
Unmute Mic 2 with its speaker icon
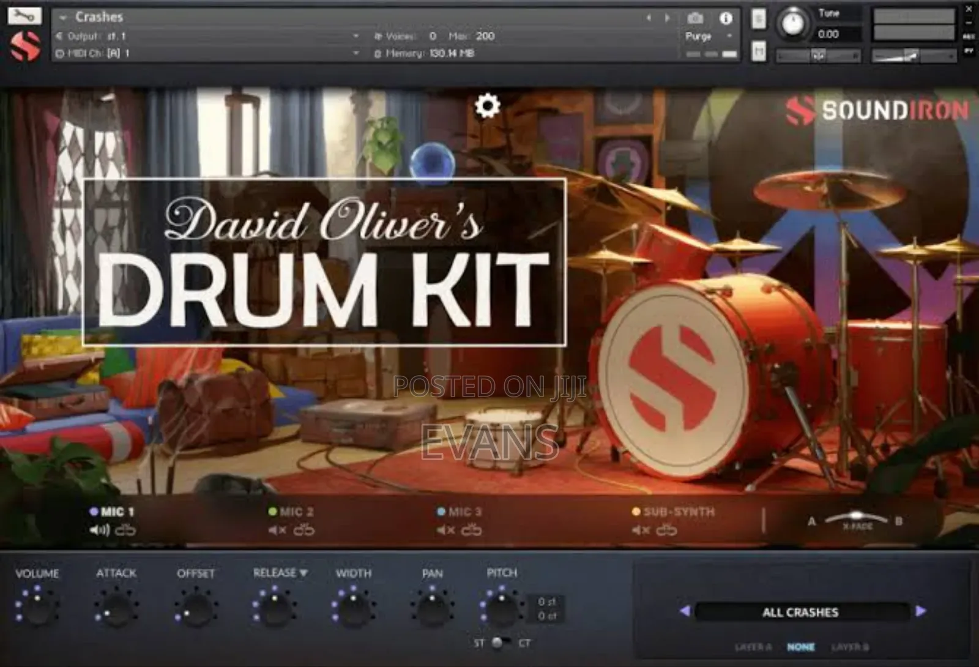click(277, 530)
